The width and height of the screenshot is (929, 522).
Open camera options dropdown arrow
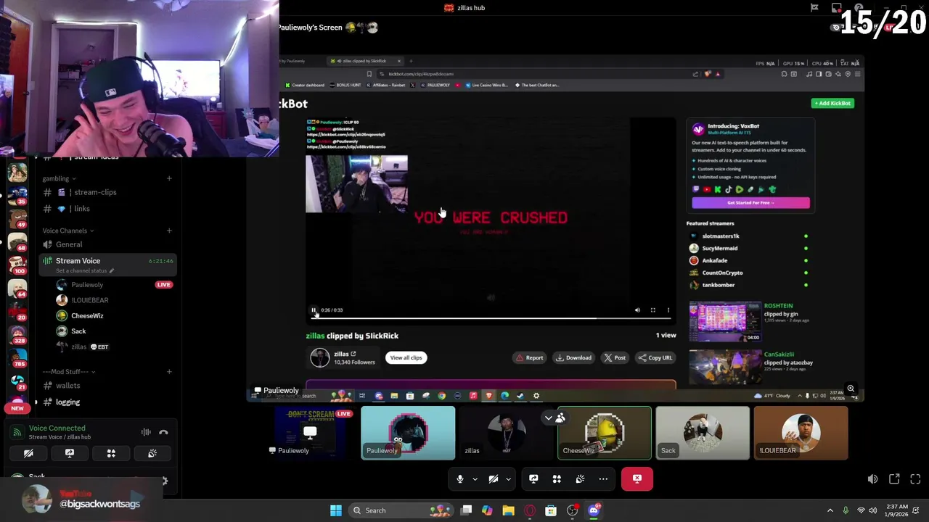508,478
